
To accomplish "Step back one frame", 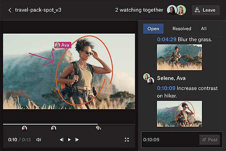I will [61, 140].
